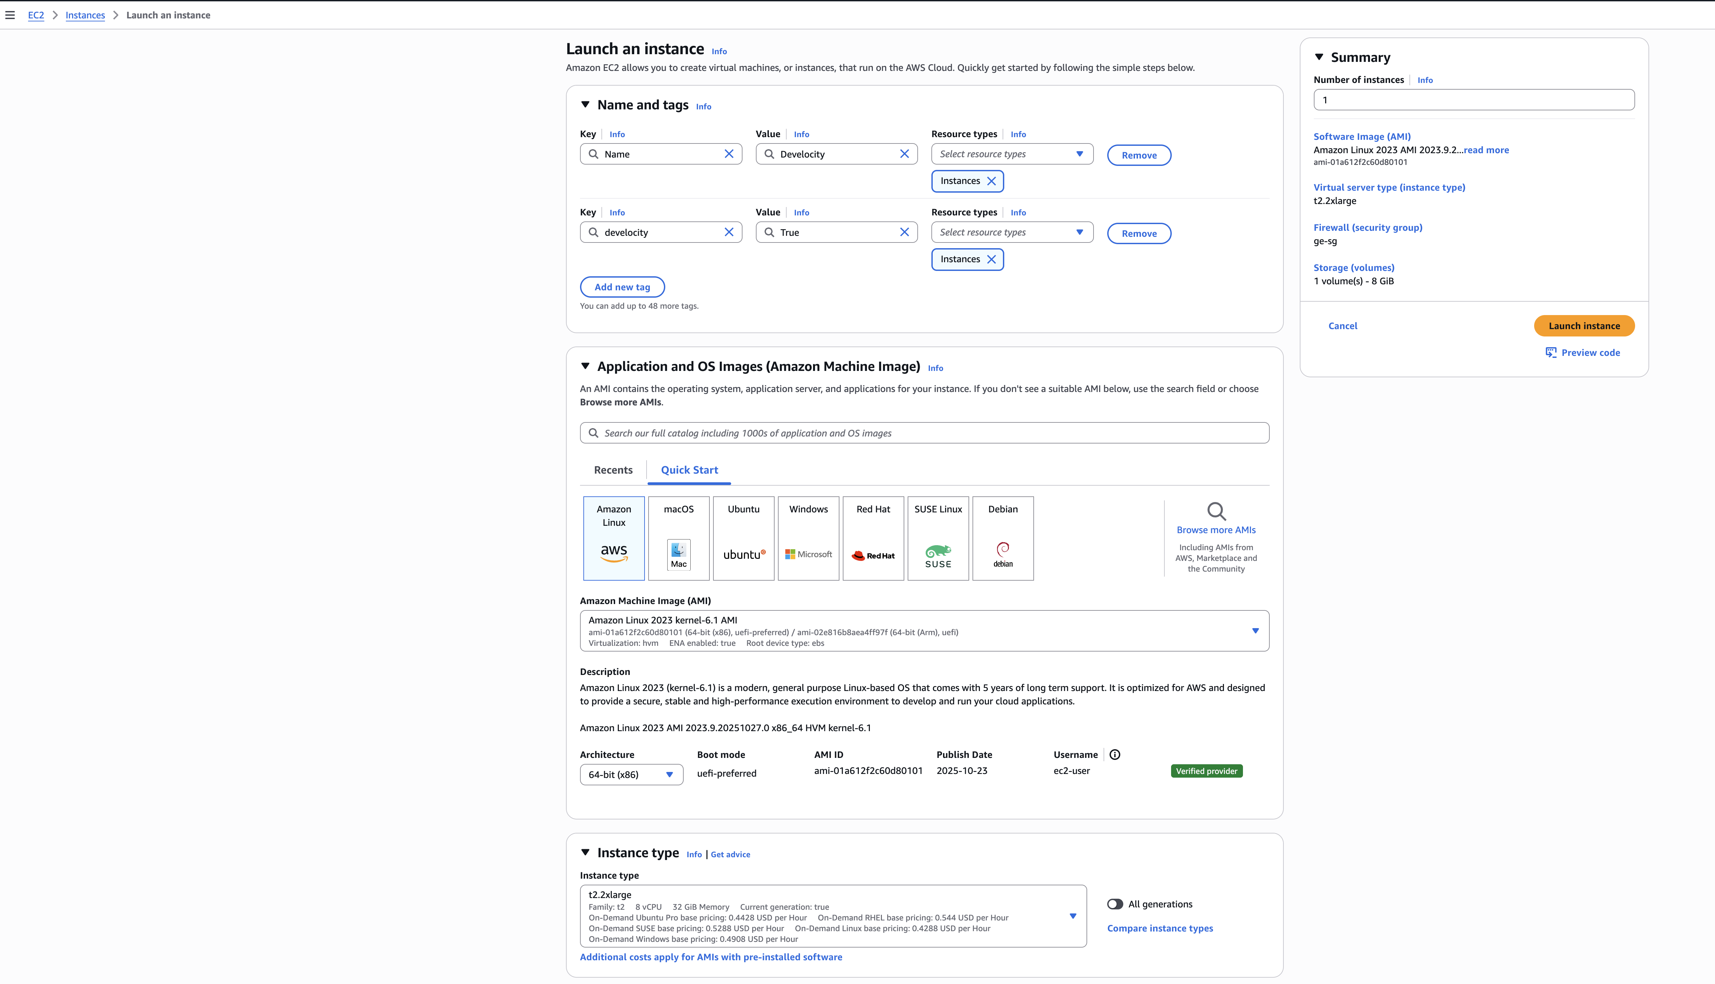This screenshot has width=1715, height=984.
Task: Select the Debian AMI tile
Action: (x=1002, y=538)
